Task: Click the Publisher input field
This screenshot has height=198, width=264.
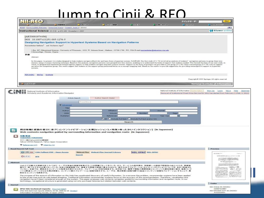Action: tap(86, 116)
